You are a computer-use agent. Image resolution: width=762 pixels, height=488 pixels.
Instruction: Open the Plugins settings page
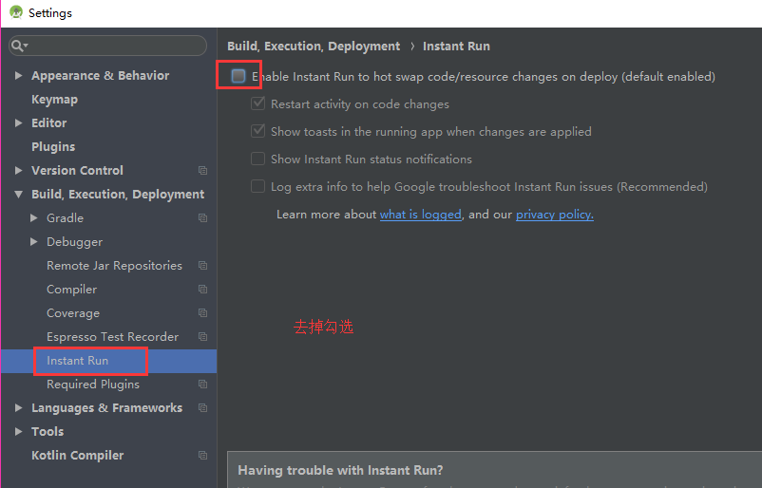pyautogui.click(x=53, y=146)
